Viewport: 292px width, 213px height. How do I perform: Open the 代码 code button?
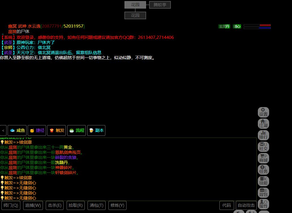[x=227, y=205]
